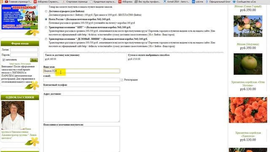Open the 'Кредитные карты и...' bookmark
The image size is (270, 152).
point(103,2)
